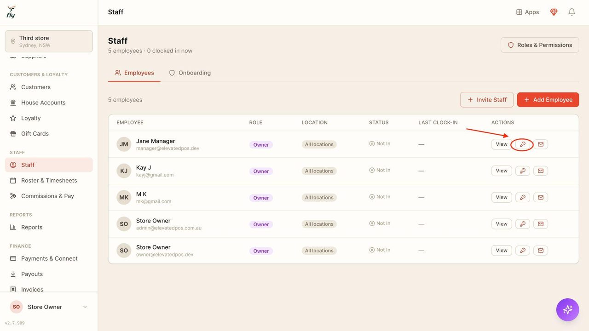View the admin@elevatedpos.com.au Store Owner
The image size is (589, 331).
click(502, 224)
